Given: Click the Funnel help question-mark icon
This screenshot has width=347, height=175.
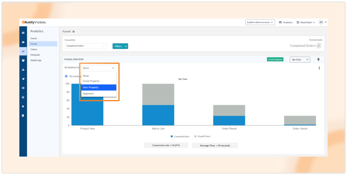Looking at the screenshot, I should coord(74,32).
